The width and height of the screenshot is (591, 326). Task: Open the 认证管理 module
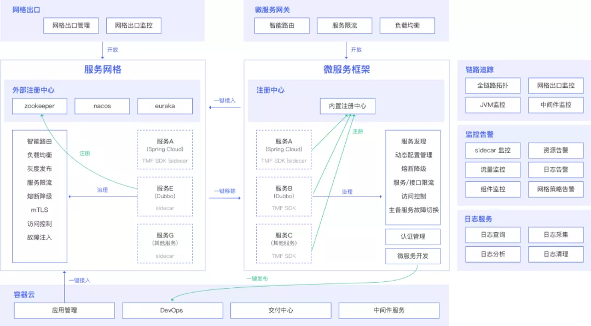tap(413, 236)
